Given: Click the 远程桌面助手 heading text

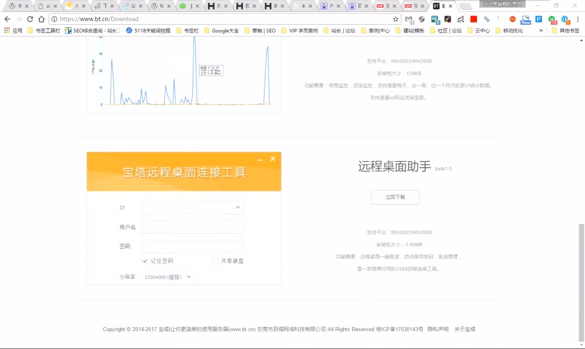Looking at the screenshot, I should coord(394,166).
